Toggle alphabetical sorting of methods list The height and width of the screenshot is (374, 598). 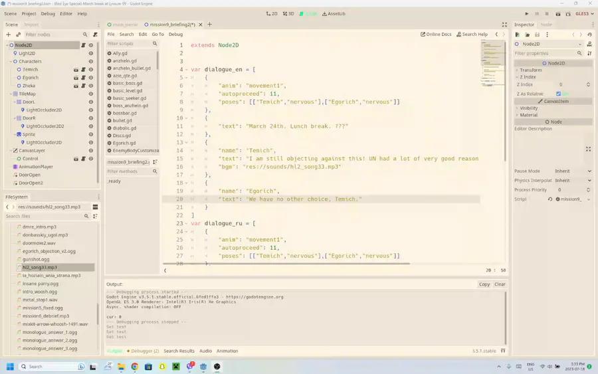[155, 162]
